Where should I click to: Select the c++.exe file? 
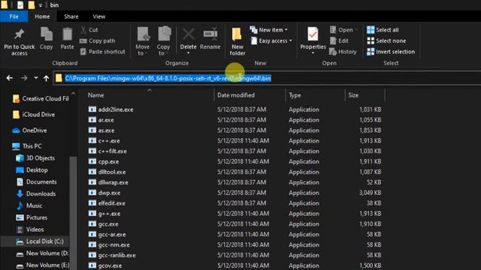(x=104, y=141)
